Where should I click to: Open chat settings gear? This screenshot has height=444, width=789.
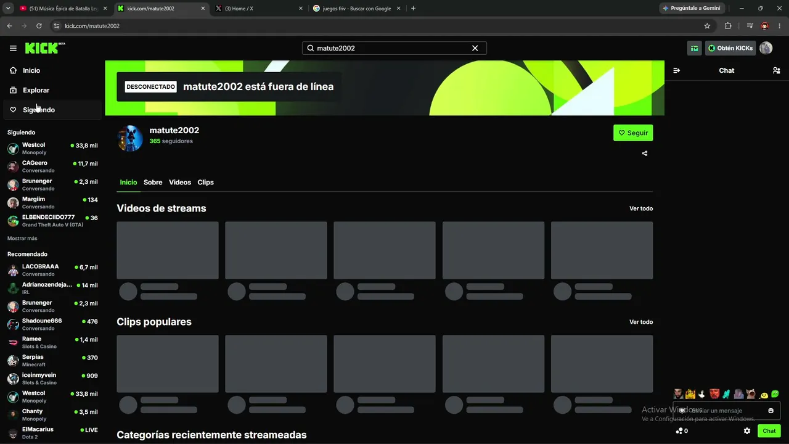pos(747,431)
